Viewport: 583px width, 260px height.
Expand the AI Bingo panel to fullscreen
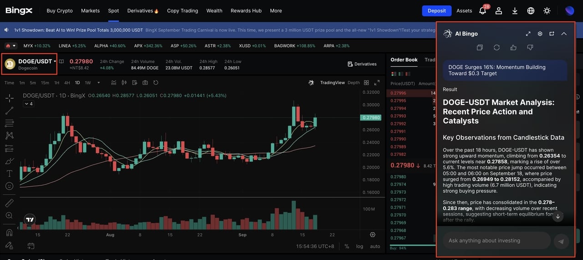[x=528, y=34]
